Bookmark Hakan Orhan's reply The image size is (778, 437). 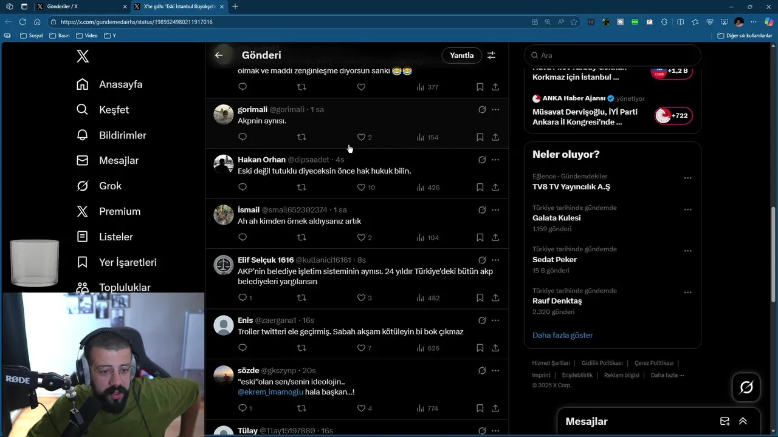pos(480,188)
